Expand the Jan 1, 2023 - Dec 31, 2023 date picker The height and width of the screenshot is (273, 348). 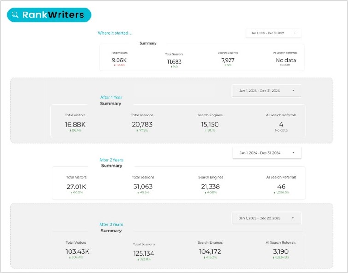click(x=266, y=91)
